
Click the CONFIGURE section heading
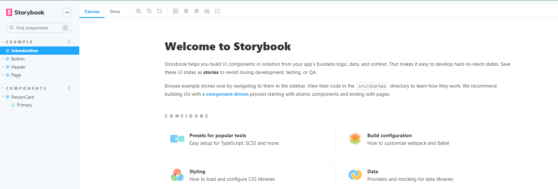186,116
